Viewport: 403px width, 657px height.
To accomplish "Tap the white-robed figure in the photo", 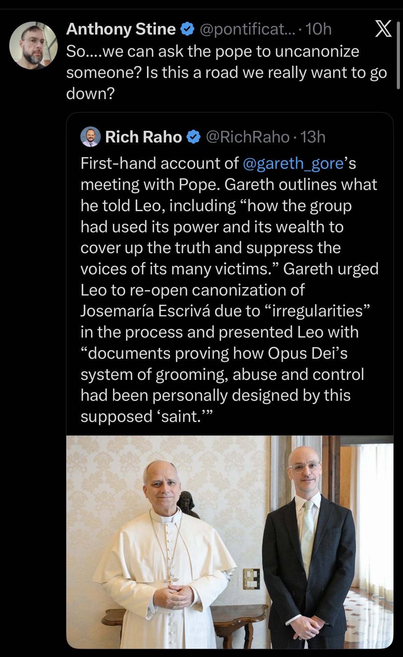I will tap(164, 554).
